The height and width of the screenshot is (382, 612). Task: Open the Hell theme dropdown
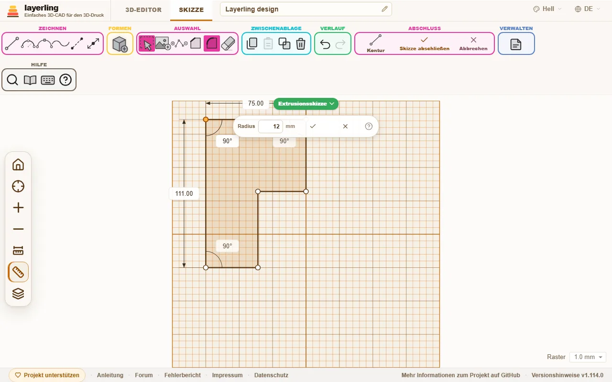[x=547, y=9]
